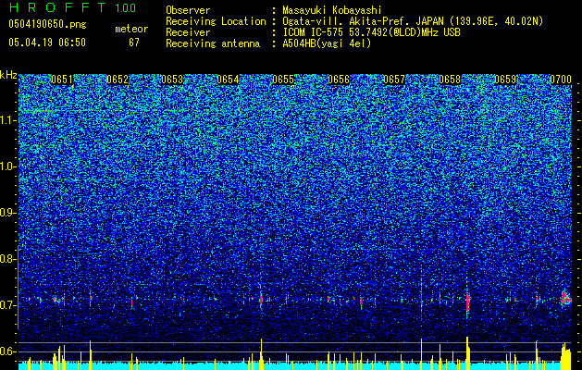Click the 0654 time marker
The image size is (582, 370).
tap(228, 80)
